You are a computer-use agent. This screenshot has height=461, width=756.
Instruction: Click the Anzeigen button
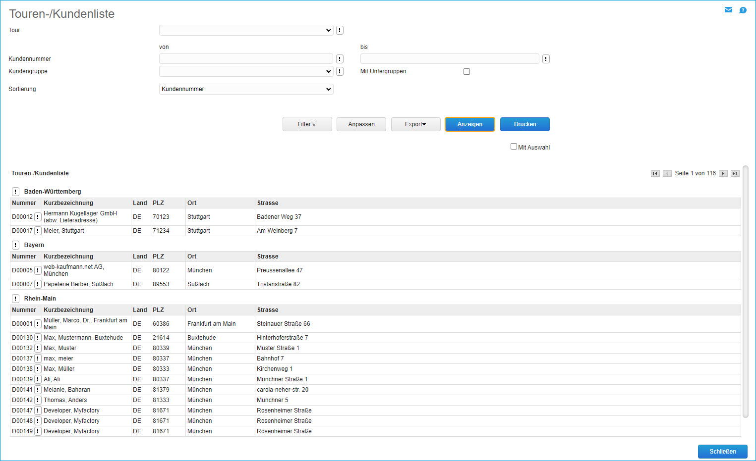[x=470, y=124]
